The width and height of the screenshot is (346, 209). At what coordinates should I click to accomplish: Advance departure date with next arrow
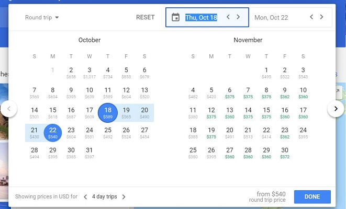point(238,17)
